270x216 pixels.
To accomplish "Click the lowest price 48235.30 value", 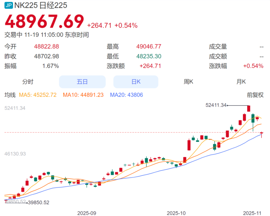I will [148, 56].
